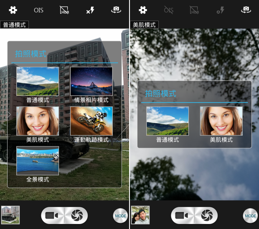This screenshot has width=259, height=229.
Task: Start video recording in right screen
Action: pyautogui.click(x=183, y=216)
